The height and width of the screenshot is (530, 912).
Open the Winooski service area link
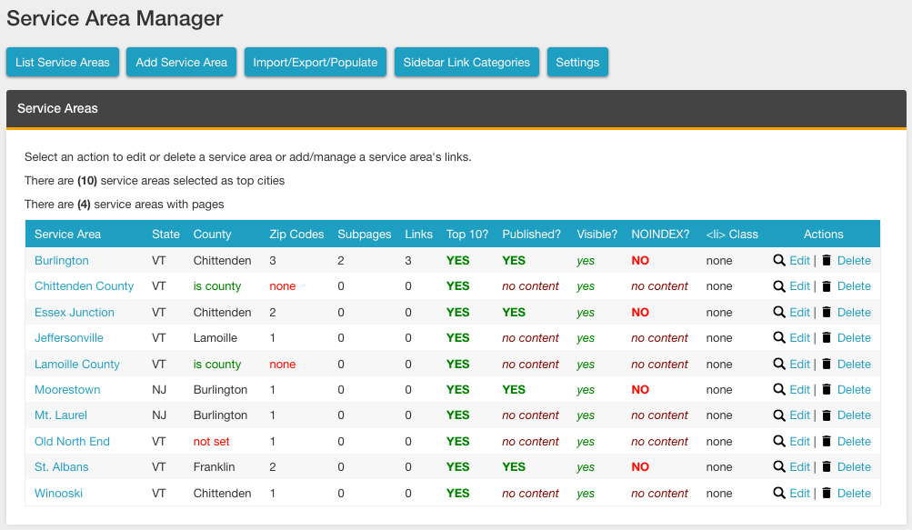60,493
